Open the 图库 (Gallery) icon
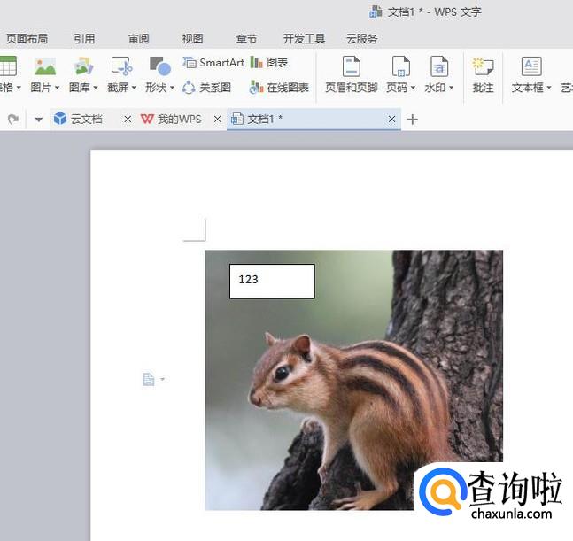573x541 pixels. 83,67
